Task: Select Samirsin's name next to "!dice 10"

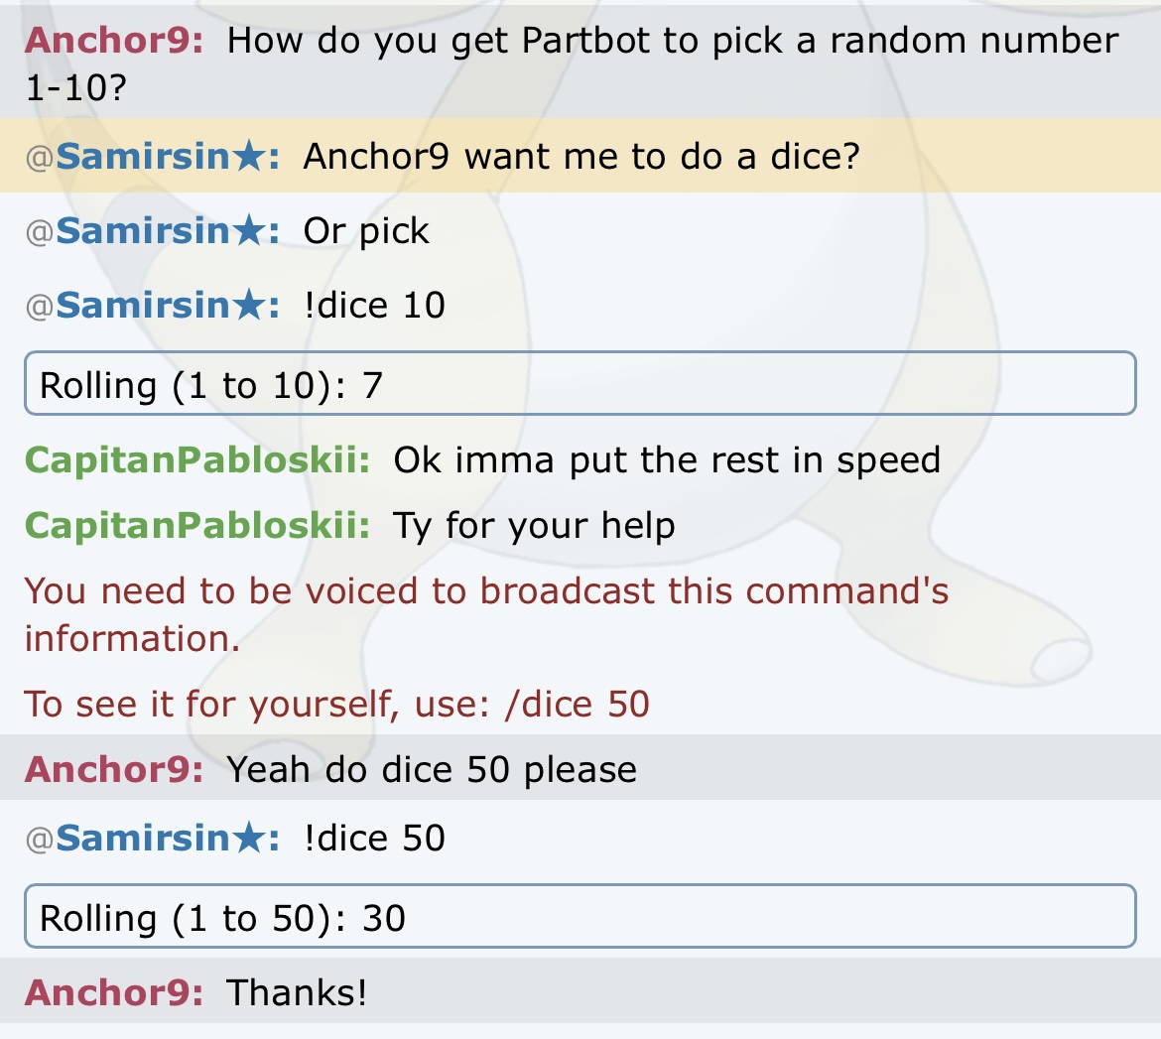Action: click(x=143, y=305)
